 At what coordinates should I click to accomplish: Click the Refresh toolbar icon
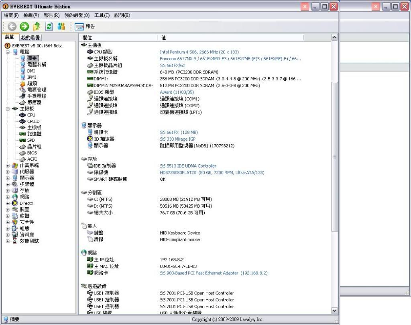point(49,26)
